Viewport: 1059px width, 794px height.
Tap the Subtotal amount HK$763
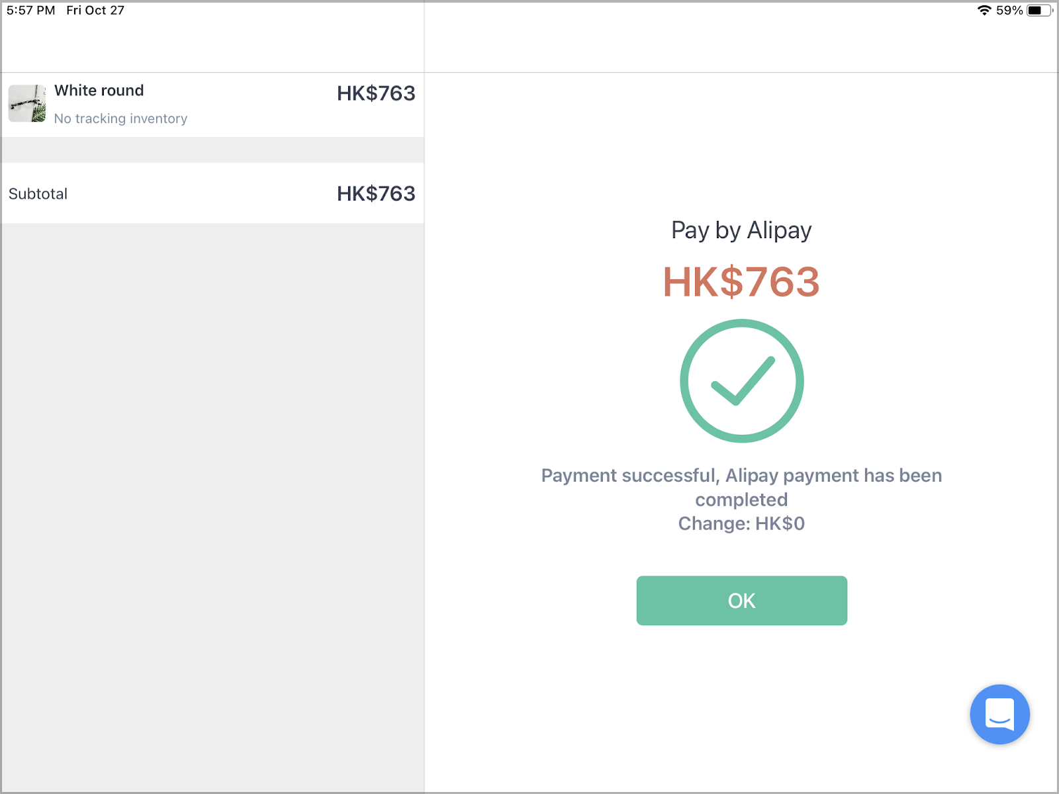coord(375,193)
